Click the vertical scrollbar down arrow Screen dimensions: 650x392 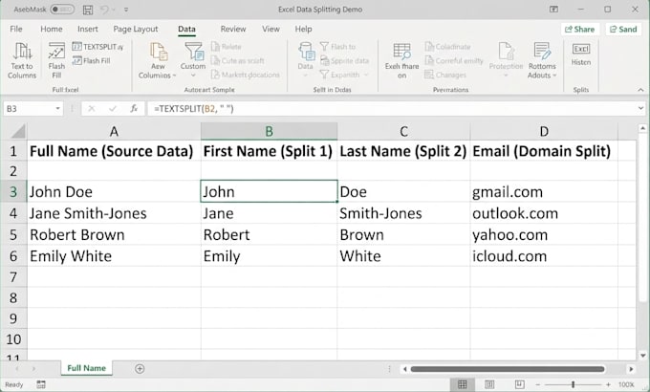(642, 356)
